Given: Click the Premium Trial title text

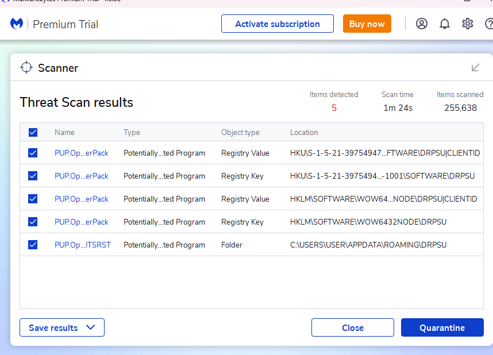Looking at the screenshot, I should (66, 24).
